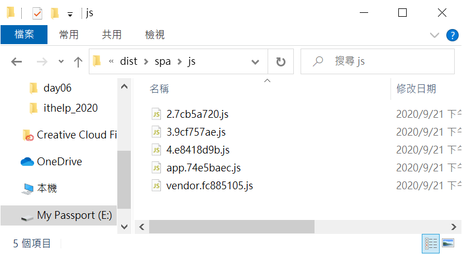The width and height of the screenshot is (462, 254).
Task: Click the Refresh button beside address bar
Action: [281, 61]
